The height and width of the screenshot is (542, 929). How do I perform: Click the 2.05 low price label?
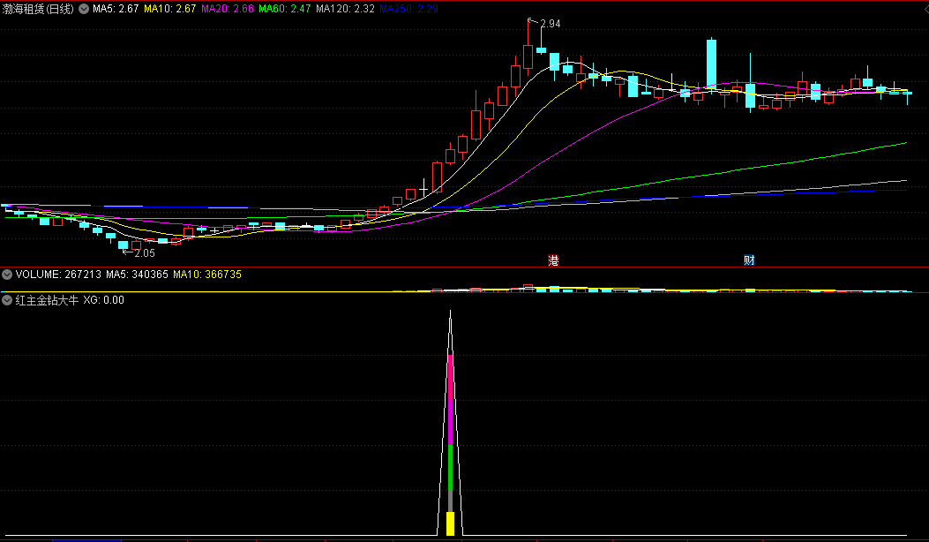coord(145,253)
